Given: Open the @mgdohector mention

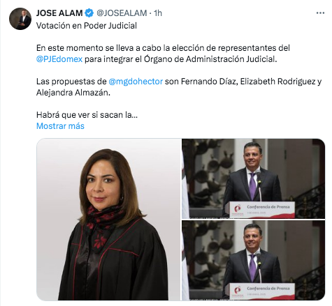Looking at the screenshot, I should click(x=136, y=82).
